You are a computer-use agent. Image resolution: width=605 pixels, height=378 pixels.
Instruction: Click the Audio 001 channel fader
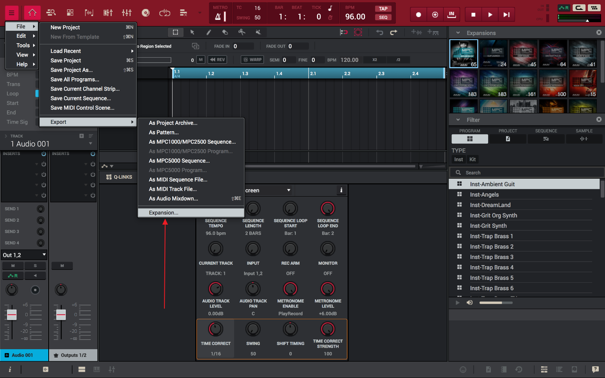click(12, 315)
